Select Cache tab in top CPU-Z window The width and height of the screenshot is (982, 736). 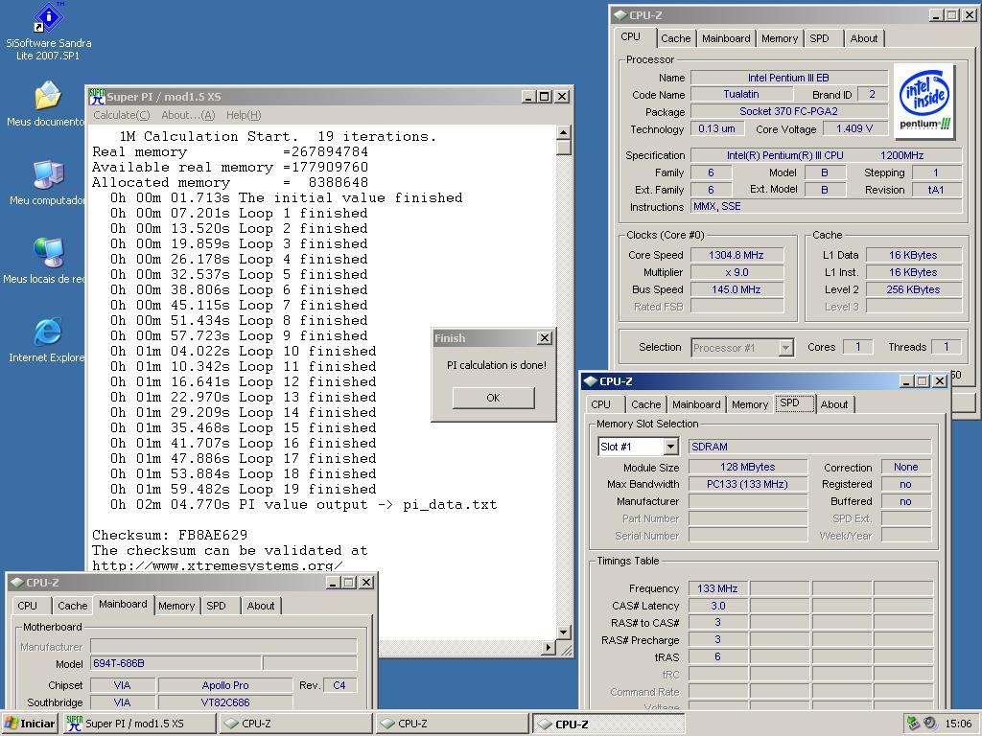click(676, 38)
